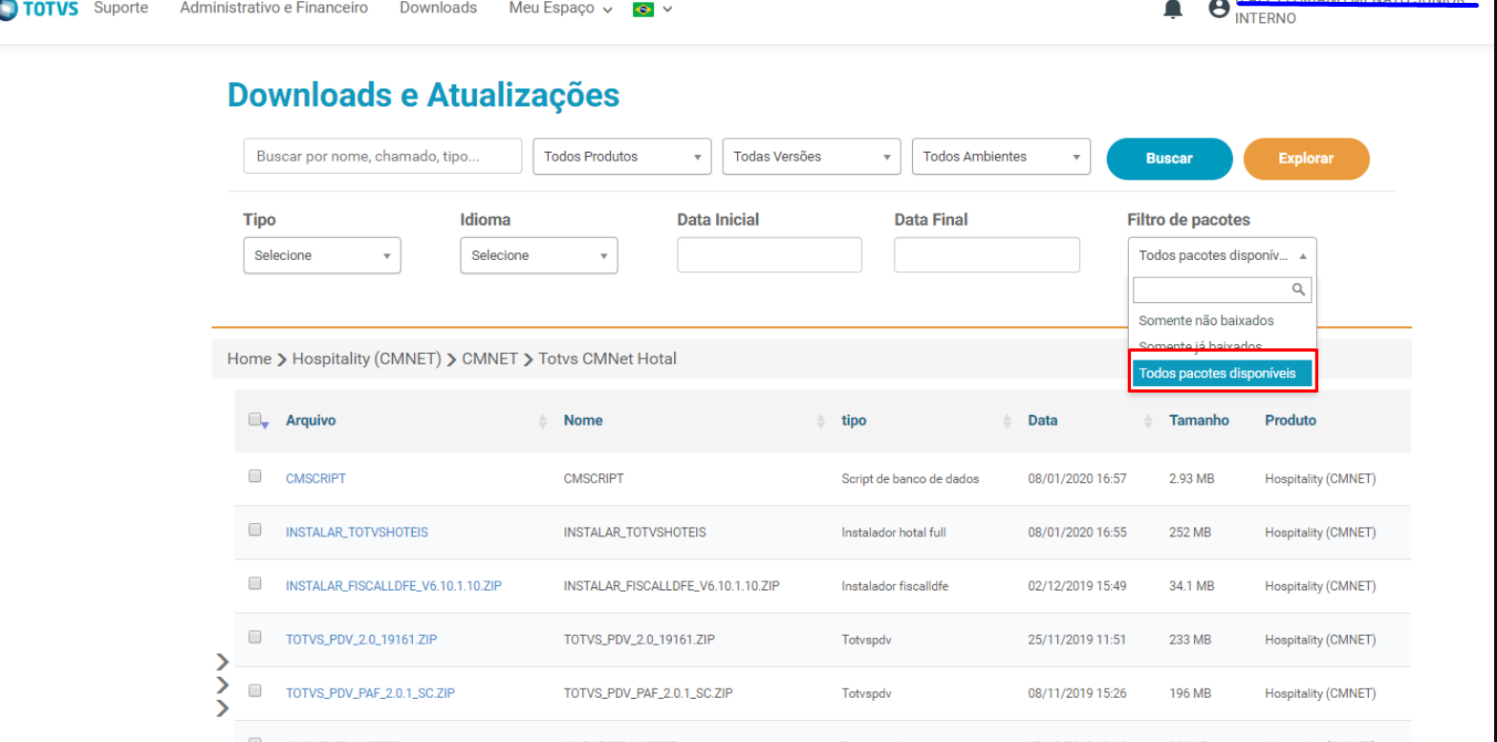Open the TOTVS_PDV_PAF_2.0.1_SC.ZIP file link
Viewport: 1497px width, 742px height.
tap(370, 693)
